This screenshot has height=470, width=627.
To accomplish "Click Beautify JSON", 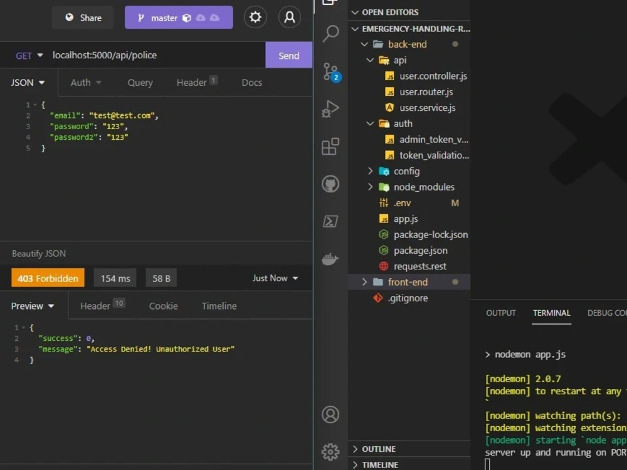I will click(x=39, y=254).
